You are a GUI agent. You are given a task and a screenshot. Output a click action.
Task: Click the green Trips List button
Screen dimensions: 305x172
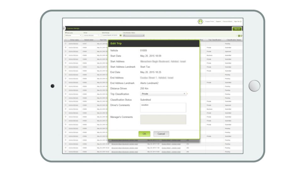tap(237, 29)
